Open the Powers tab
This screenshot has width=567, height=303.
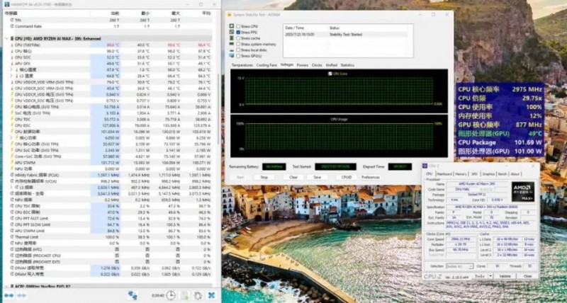[303, 65]
